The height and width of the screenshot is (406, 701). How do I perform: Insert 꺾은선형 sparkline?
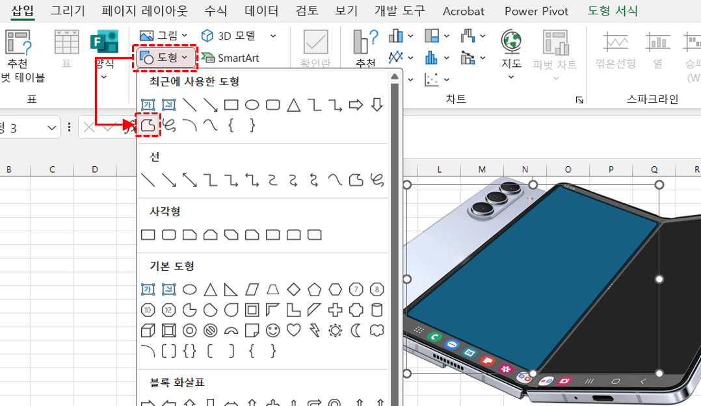(x=616, y=50)
